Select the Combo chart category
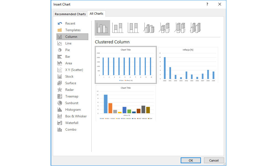Screen dimensions: 277x166 pyautogui.click(x=71, y=130)
